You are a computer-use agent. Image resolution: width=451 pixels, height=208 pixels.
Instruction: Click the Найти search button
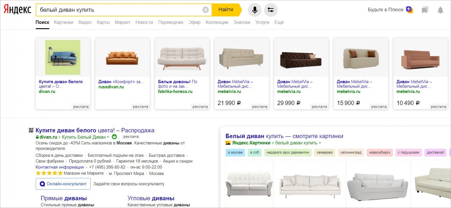(x=226, y=10)
